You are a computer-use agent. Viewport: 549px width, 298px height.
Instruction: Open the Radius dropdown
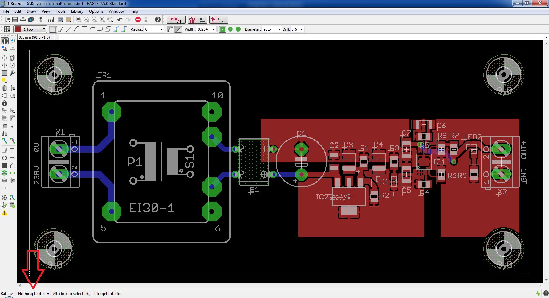point(161,29)
